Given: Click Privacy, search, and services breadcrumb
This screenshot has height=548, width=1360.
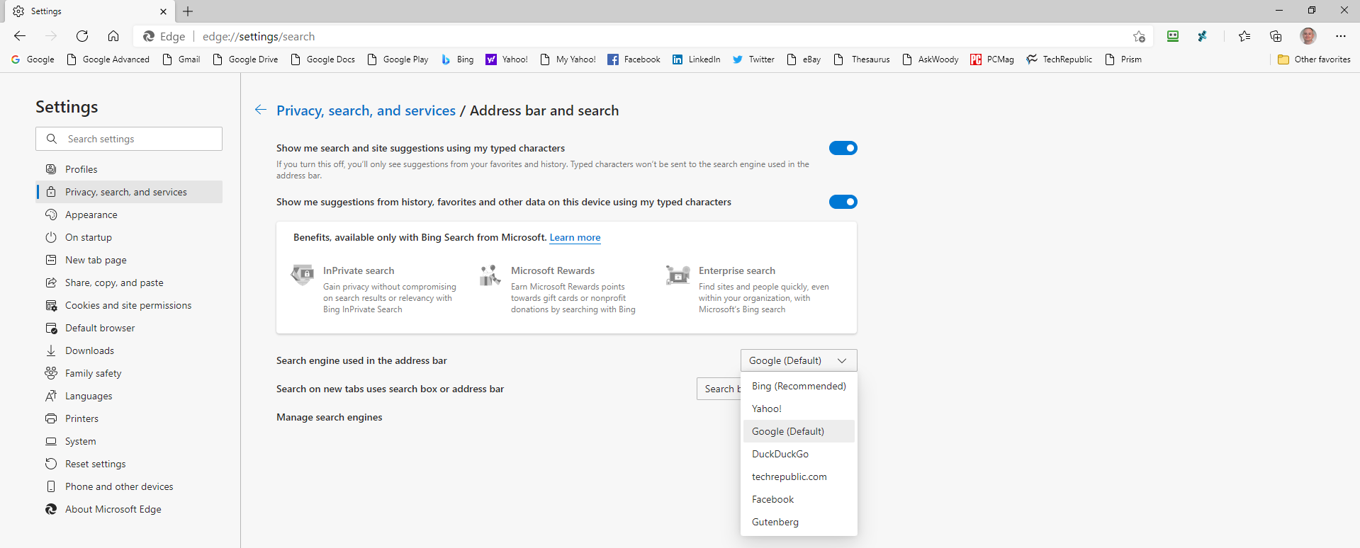Looking at the screenshot, I should 366,110.
